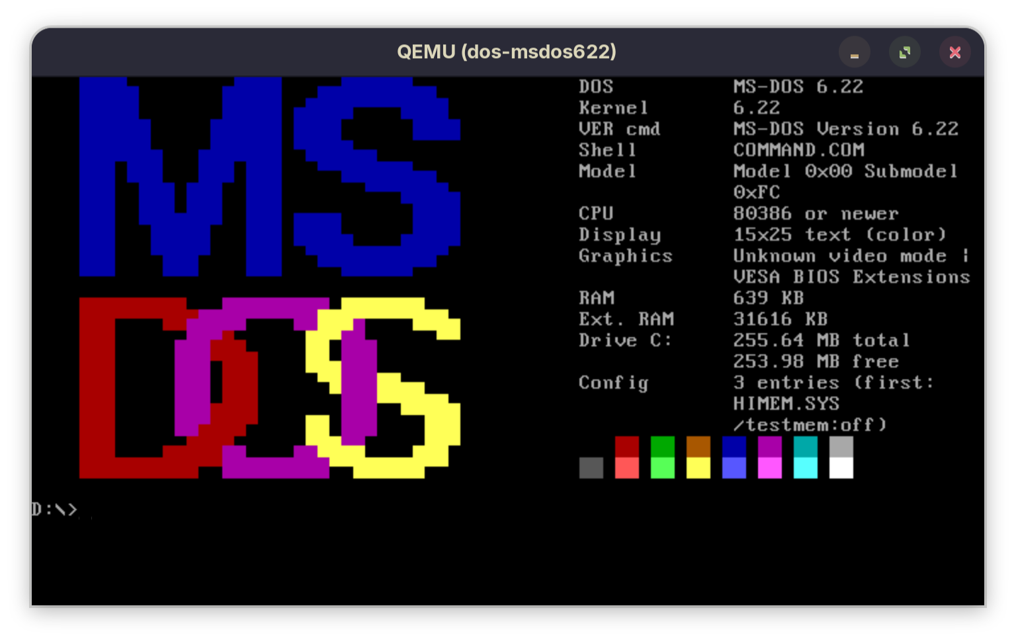Viewport: 1016px width, 641px height.
Task: Click the dark magenta color swatch
Action: pyautogui.click(x=769, y=447)
